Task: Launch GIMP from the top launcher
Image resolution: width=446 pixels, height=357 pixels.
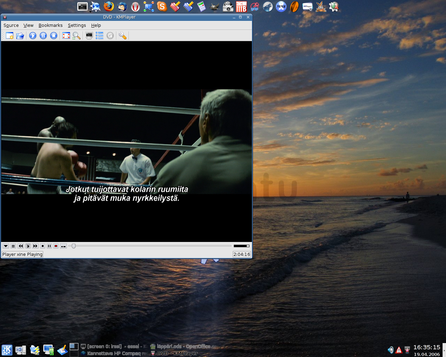Action: click(215, 6)
